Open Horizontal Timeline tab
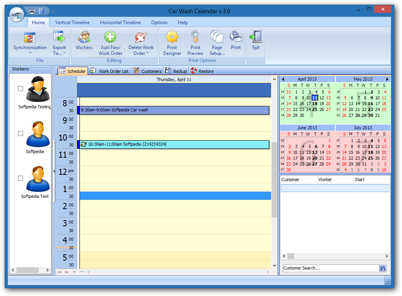Viewport: 402px width, 296px height. point(120,22)
